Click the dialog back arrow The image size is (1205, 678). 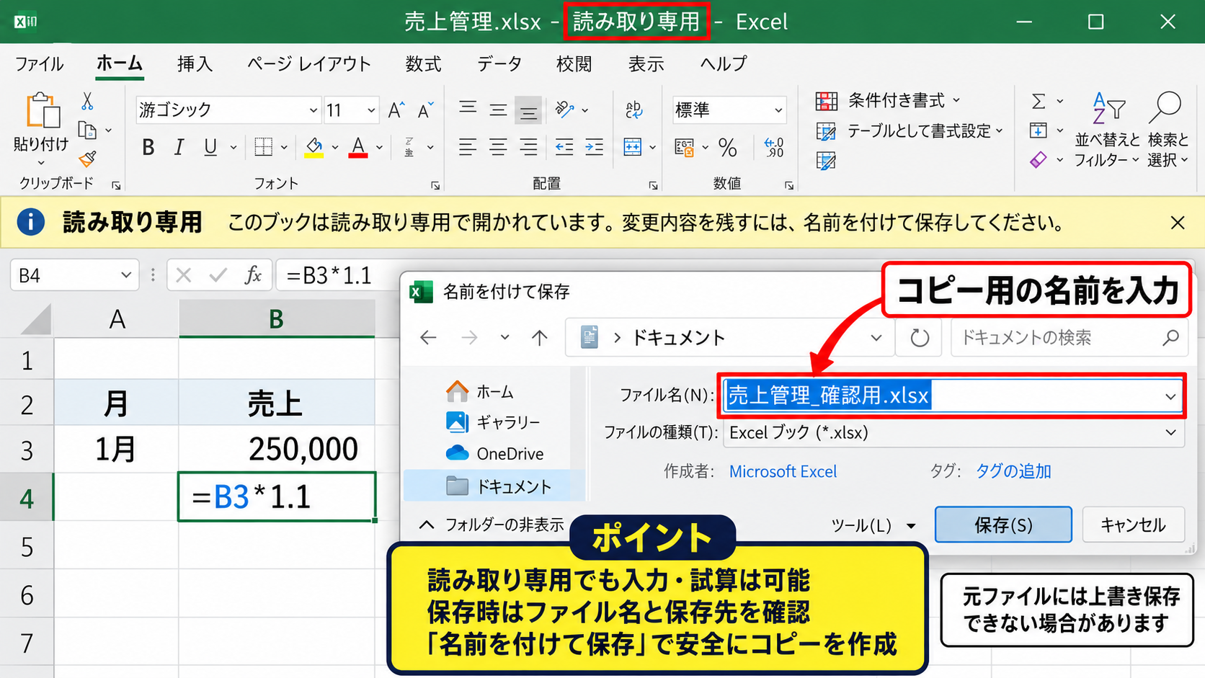pyautogui.click(x=429, y=337)
